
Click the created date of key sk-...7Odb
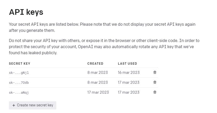coord(98,82)
